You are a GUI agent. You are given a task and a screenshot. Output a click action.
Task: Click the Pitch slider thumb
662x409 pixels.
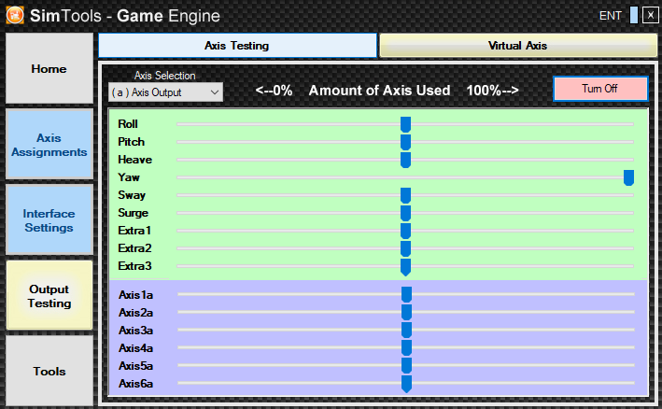[405, 142]
